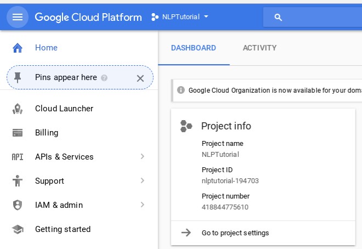Click the pin icon in sidebar

click(18, 77)
